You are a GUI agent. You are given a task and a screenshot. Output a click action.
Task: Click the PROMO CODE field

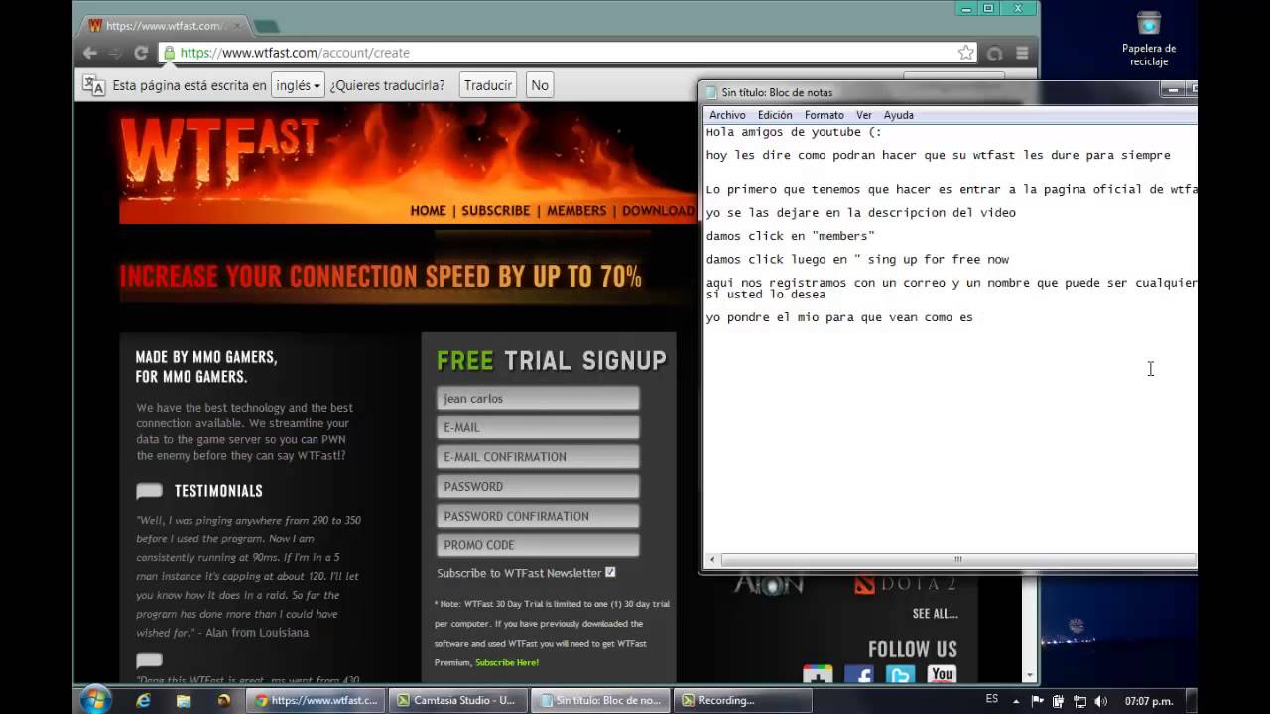[x=538, y=545]
